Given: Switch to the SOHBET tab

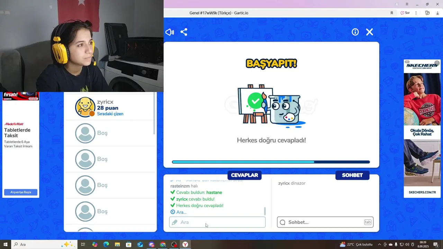Looking at the screenshot, I should coord(352,175).
